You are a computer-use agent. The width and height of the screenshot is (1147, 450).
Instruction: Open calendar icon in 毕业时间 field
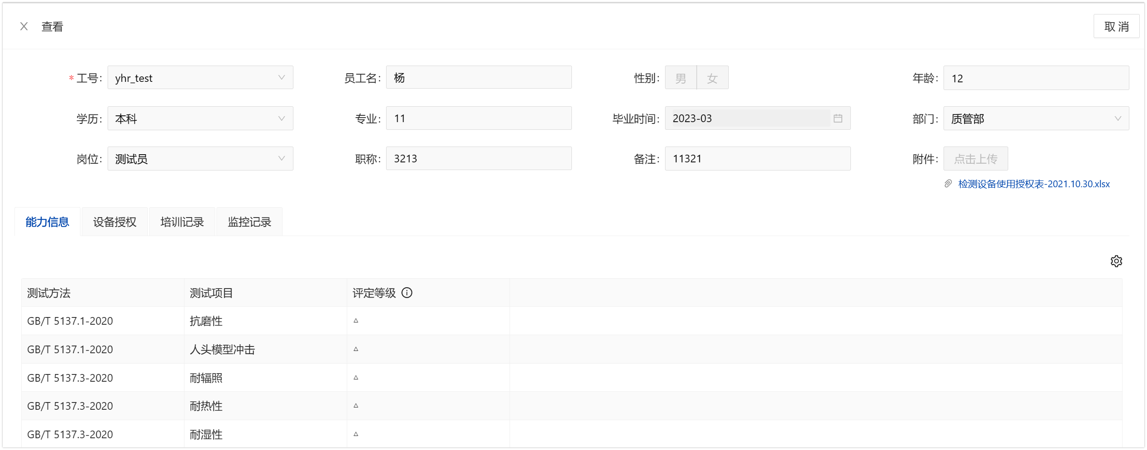click(x=837, y=118)
